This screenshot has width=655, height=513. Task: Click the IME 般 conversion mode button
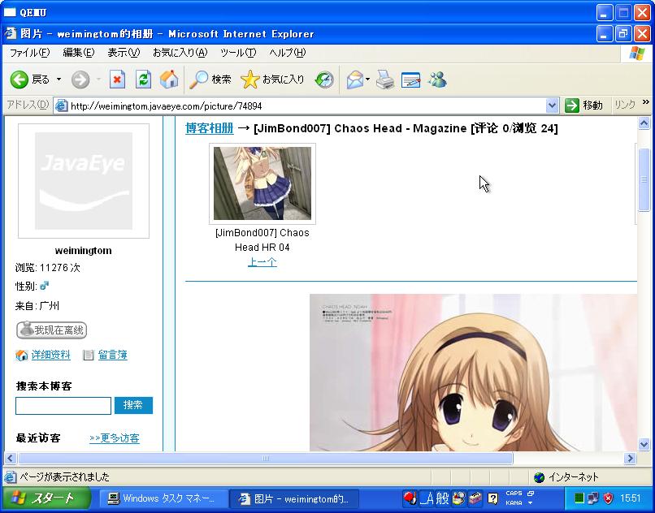[x=442, y=498]
